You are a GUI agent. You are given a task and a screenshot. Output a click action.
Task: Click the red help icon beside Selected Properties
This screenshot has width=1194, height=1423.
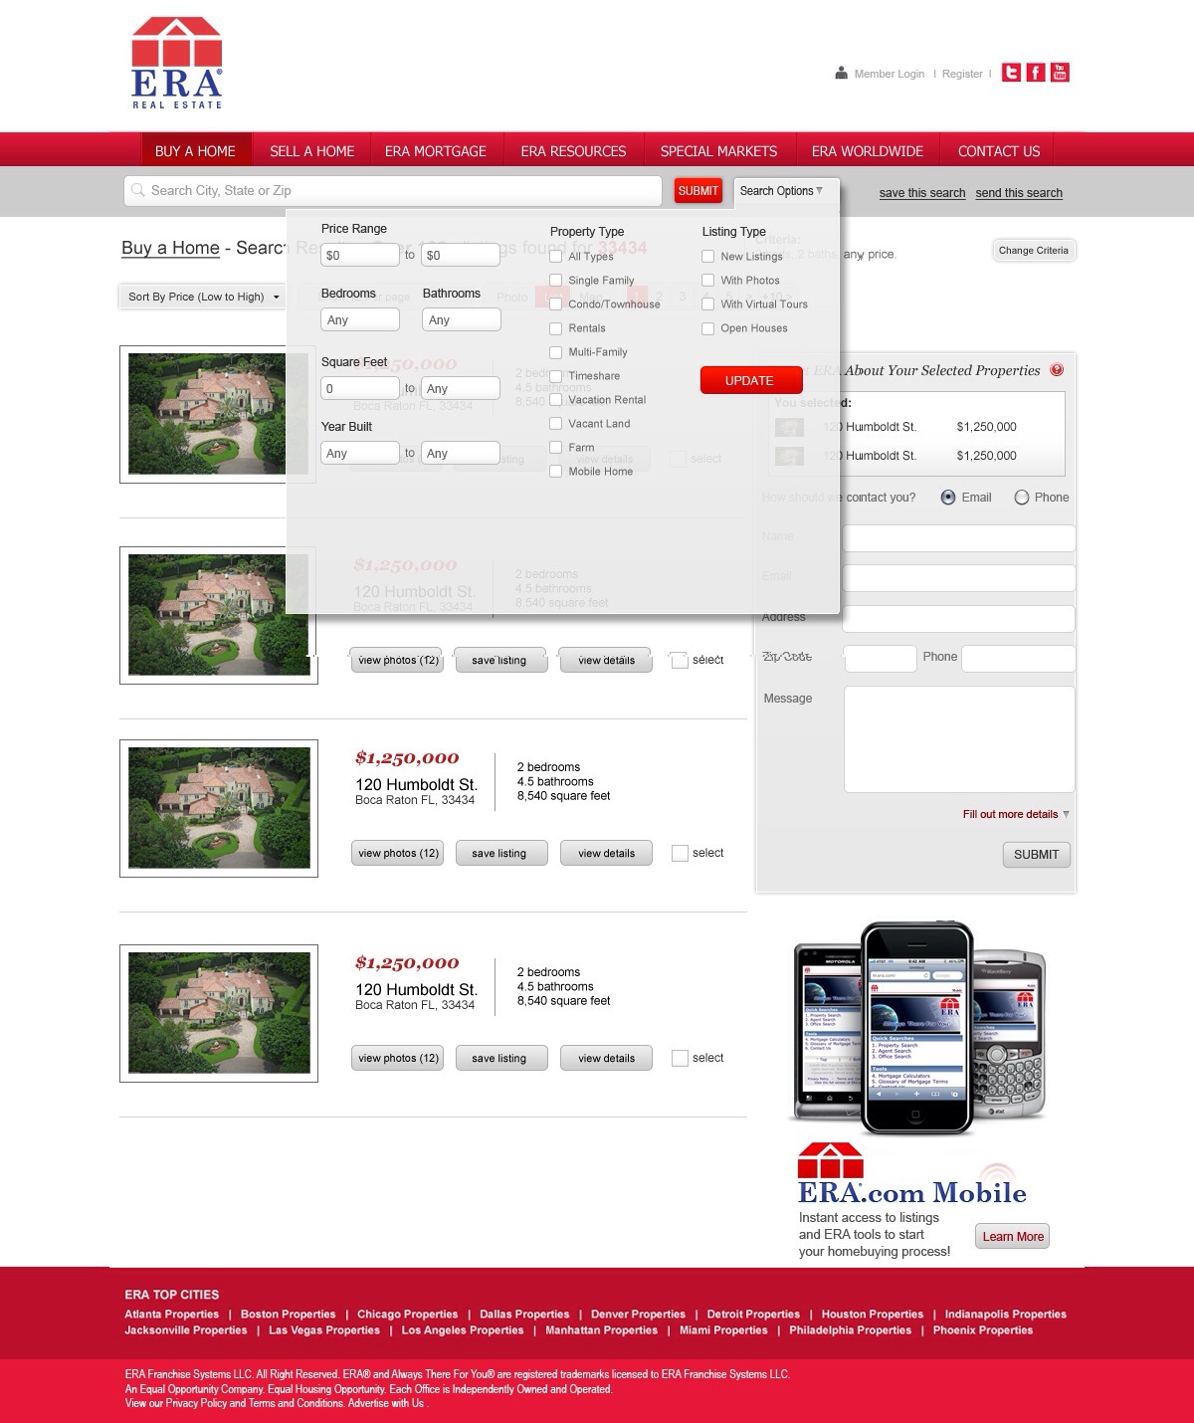[1057, 370]
